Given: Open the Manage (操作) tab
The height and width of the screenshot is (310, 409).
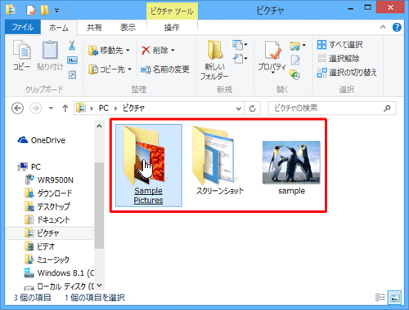Looking at the screenshot, I should [172, 28].
